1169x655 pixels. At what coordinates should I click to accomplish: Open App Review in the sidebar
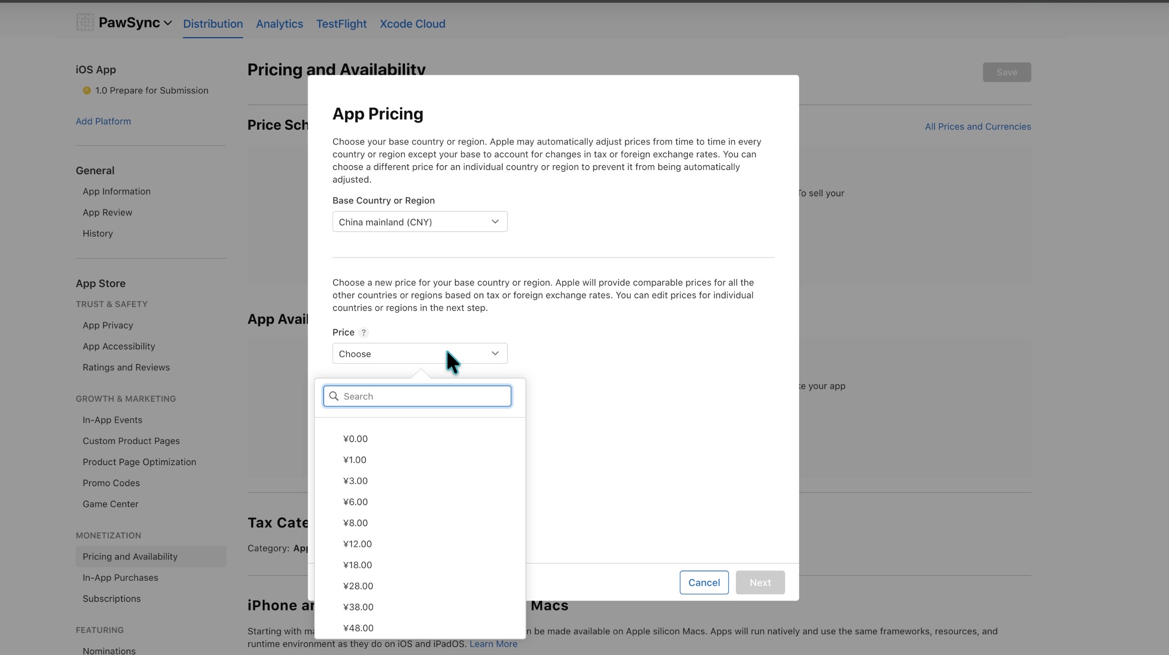coord(108,212)
